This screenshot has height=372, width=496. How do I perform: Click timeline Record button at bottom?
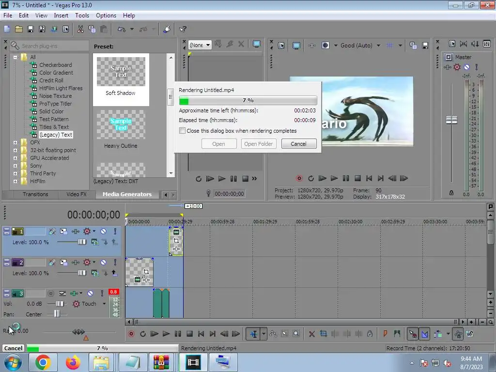131,334
